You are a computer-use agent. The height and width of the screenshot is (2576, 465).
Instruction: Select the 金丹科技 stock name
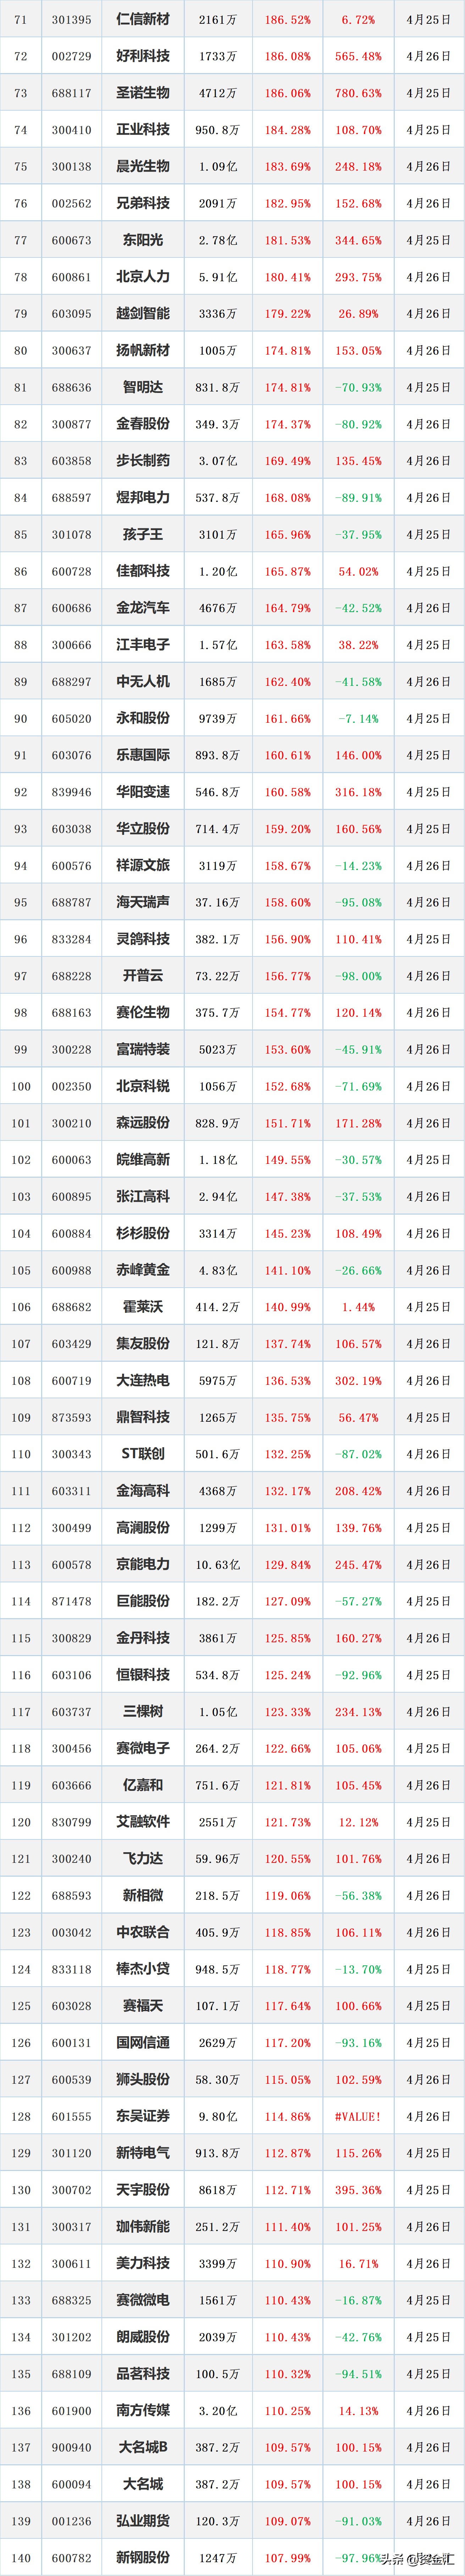(x=143, y=1638)
